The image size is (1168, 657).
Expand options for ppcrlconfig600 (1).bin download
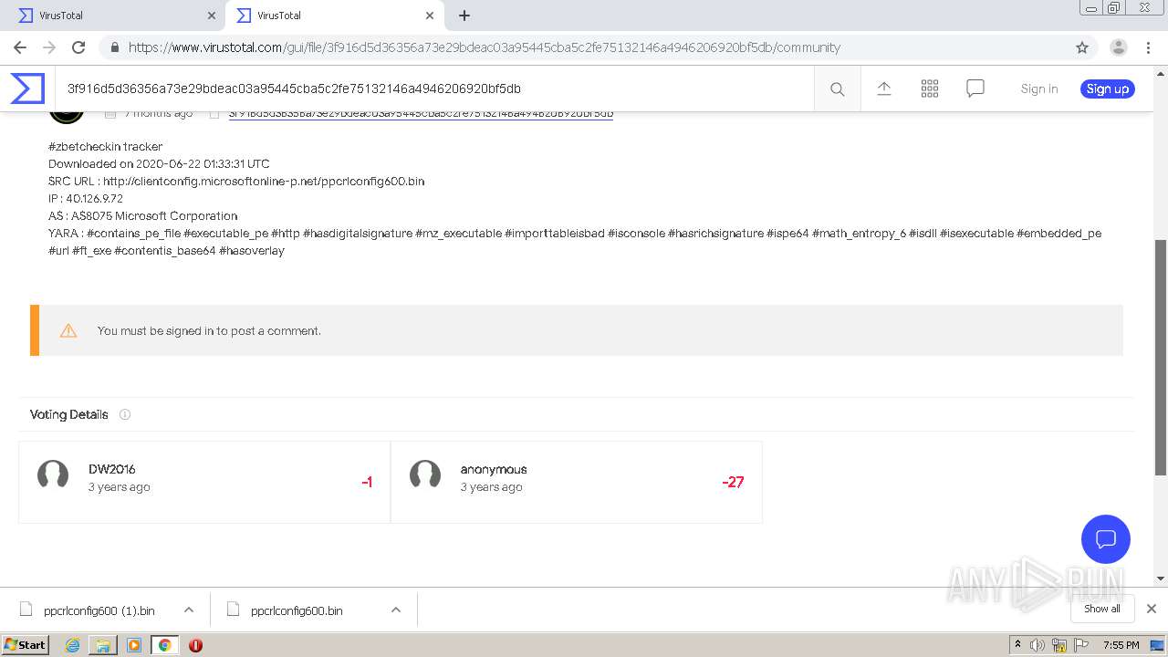[189, 610]
